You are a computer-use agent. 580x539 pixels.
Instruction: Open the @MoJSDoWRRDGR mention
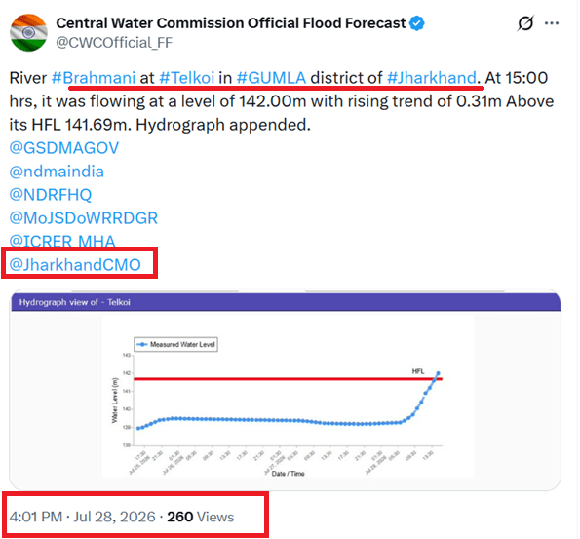[x=84, y=218]
